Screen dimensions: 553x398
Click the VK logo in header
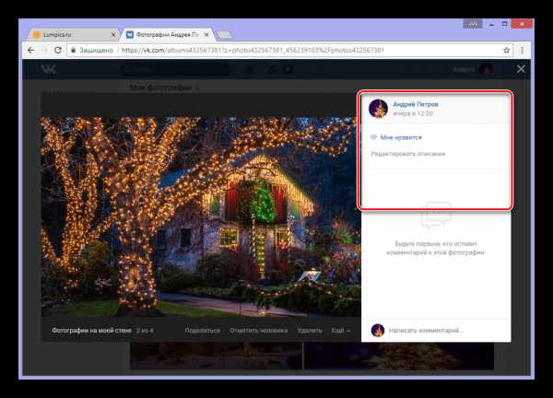[48, 69]
